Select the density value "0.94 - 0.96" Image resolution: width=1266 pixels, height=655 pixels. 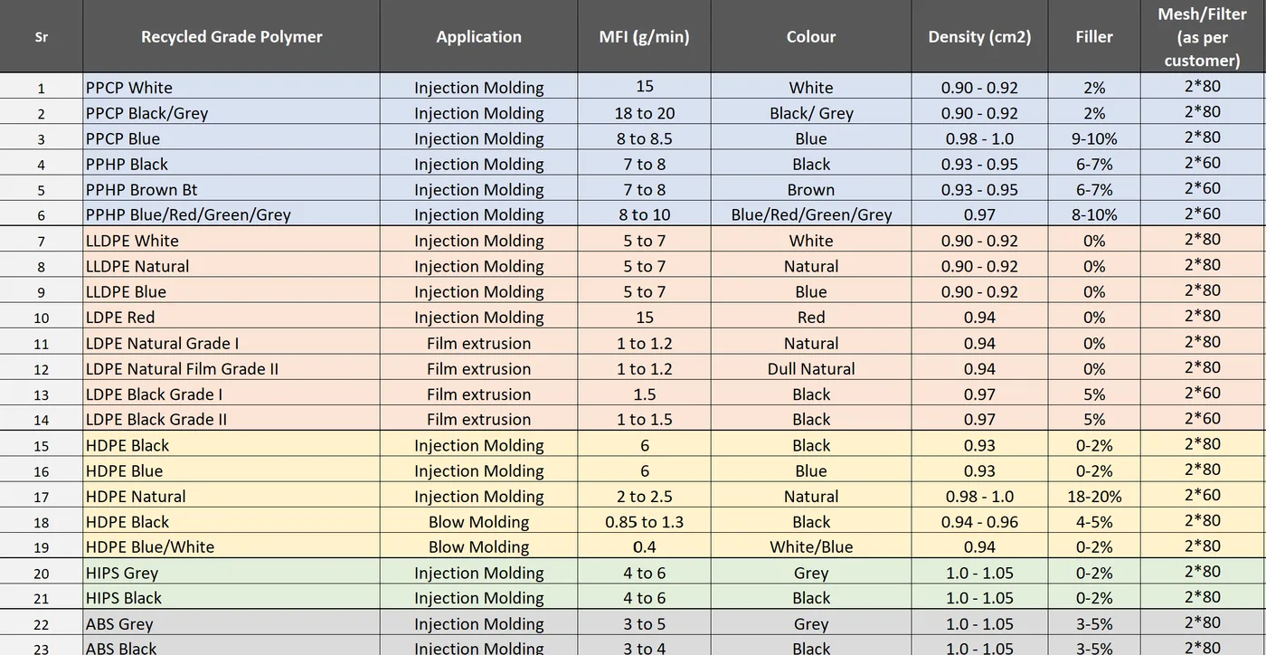point(979,521)
